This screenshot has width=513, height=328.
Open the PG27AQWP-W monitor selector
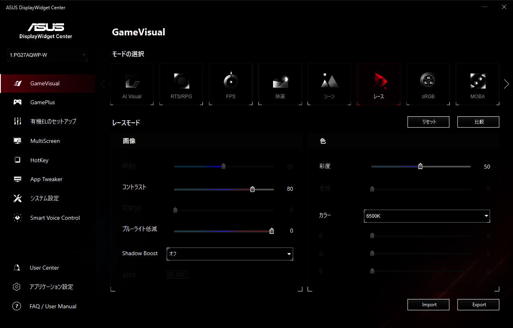point(48,55)
